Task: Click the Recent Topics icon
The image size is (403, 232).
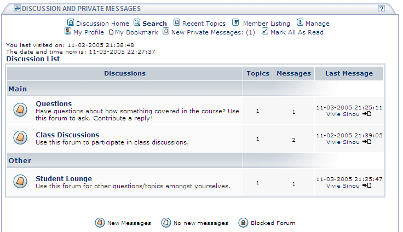Action: pyautogui.click(x=177, y=22)
